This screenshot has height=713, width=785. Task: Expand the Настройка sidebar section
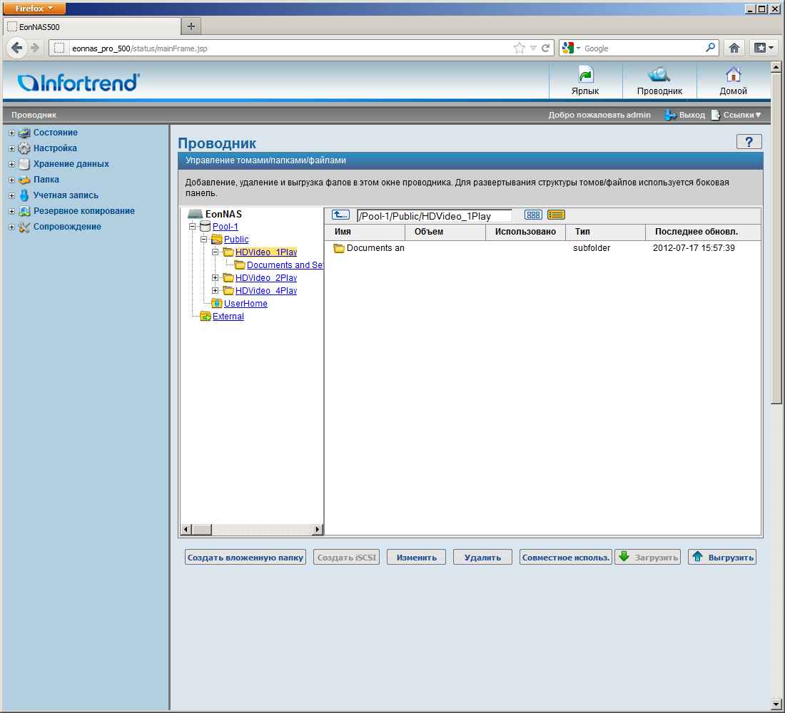(x=11, y=148)
